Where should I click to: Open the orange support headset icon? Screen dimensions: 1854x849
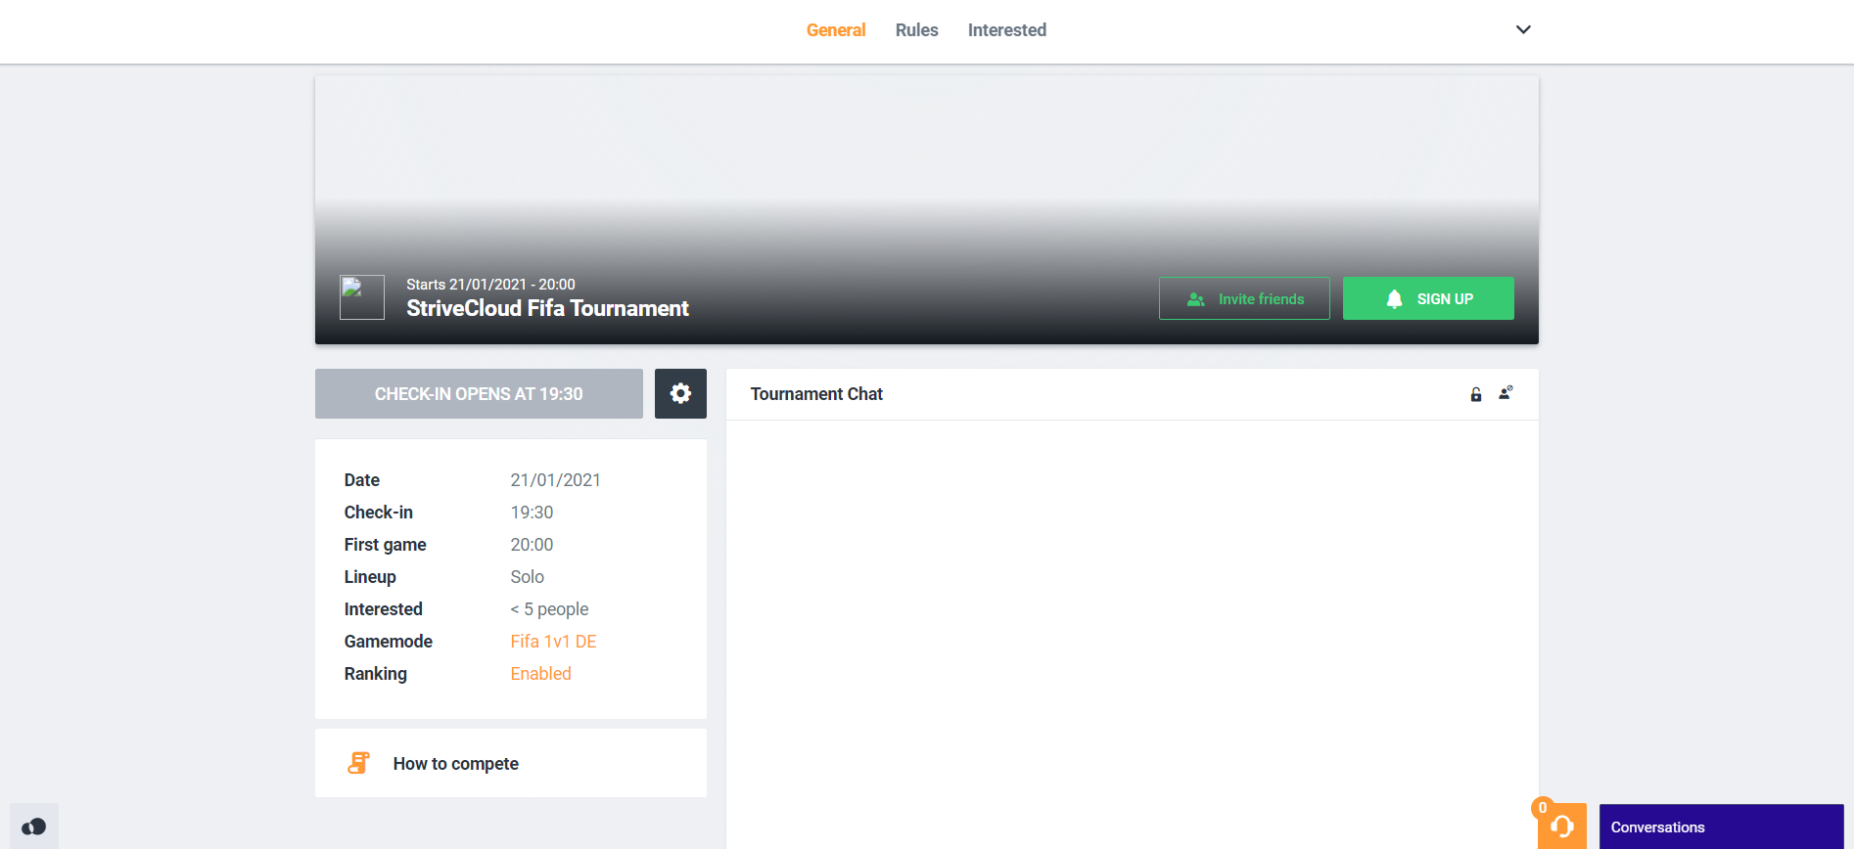point(1561,827)
